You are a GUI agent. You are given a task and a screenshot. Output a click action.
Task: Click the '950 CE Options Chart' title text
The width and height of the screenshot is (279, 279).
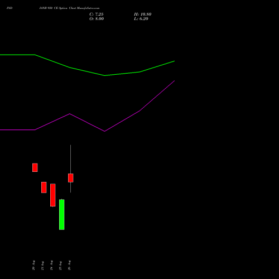[x=62, y=8]
